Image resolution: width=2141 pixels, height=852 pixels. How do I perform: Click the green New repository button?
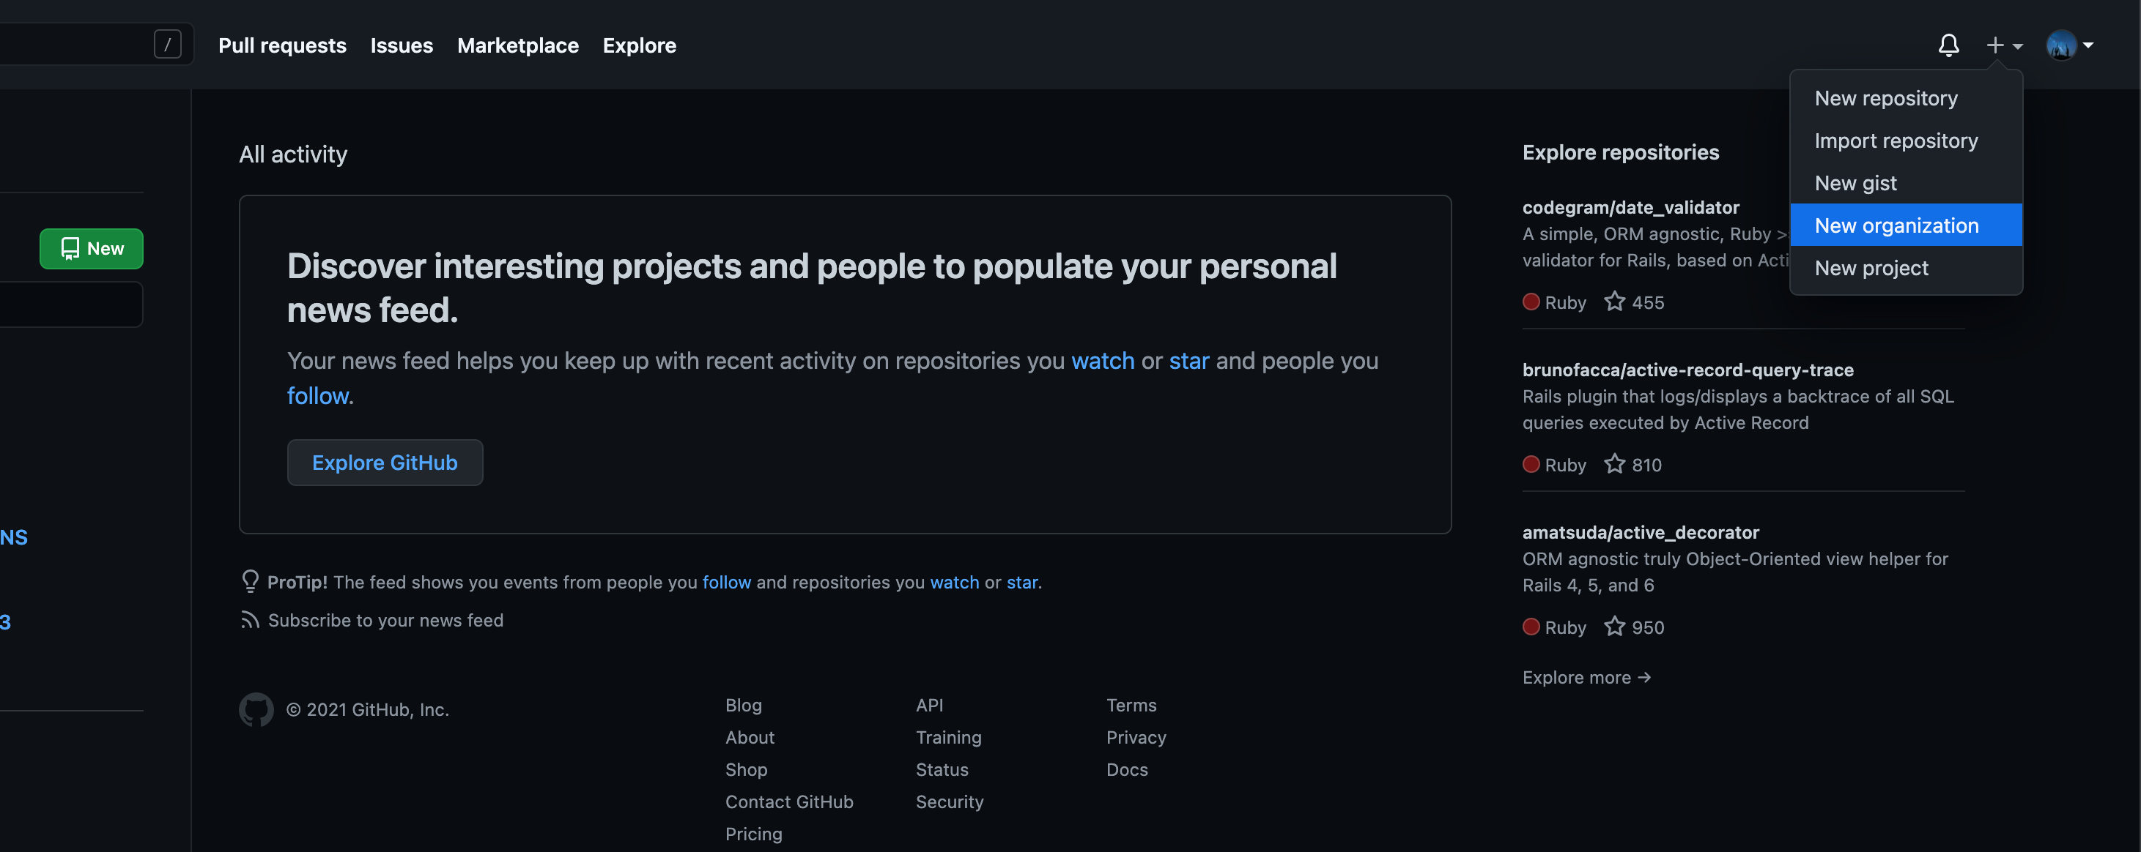pyautogui.click(x=92, y=248)
